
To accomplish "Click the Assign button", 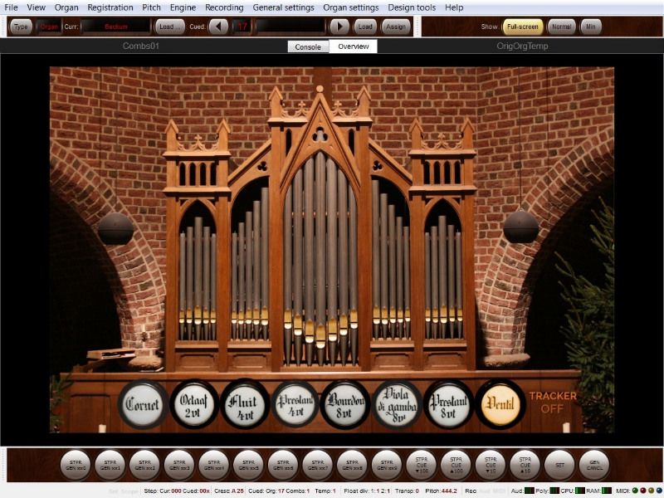I will 396,27.
